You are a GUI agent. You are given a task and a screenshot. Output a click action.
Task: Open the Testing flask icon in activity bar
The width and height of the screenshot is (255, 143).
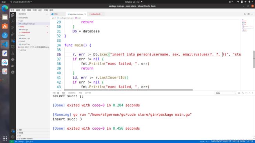(x=13, y=53)
